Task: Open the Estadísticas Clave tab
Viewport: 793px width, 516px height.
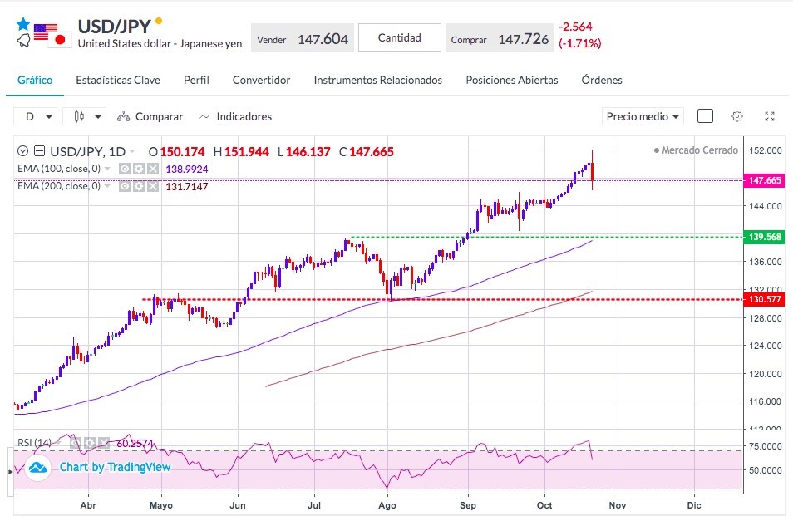Action: [x=118, y=81]
